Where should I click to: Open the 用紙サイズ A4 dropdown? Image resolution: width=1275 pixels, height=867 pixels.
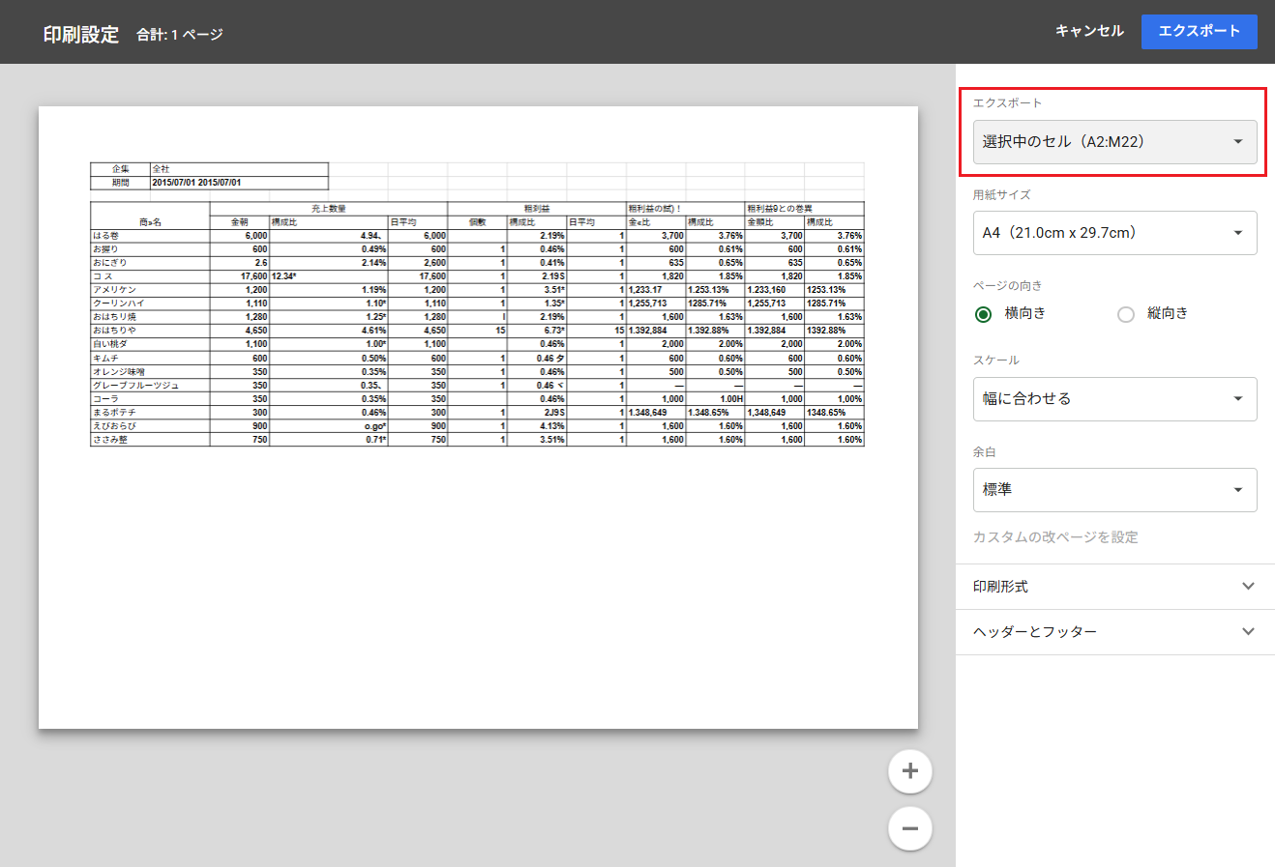pyautogui.click(x=1114, y=233)
